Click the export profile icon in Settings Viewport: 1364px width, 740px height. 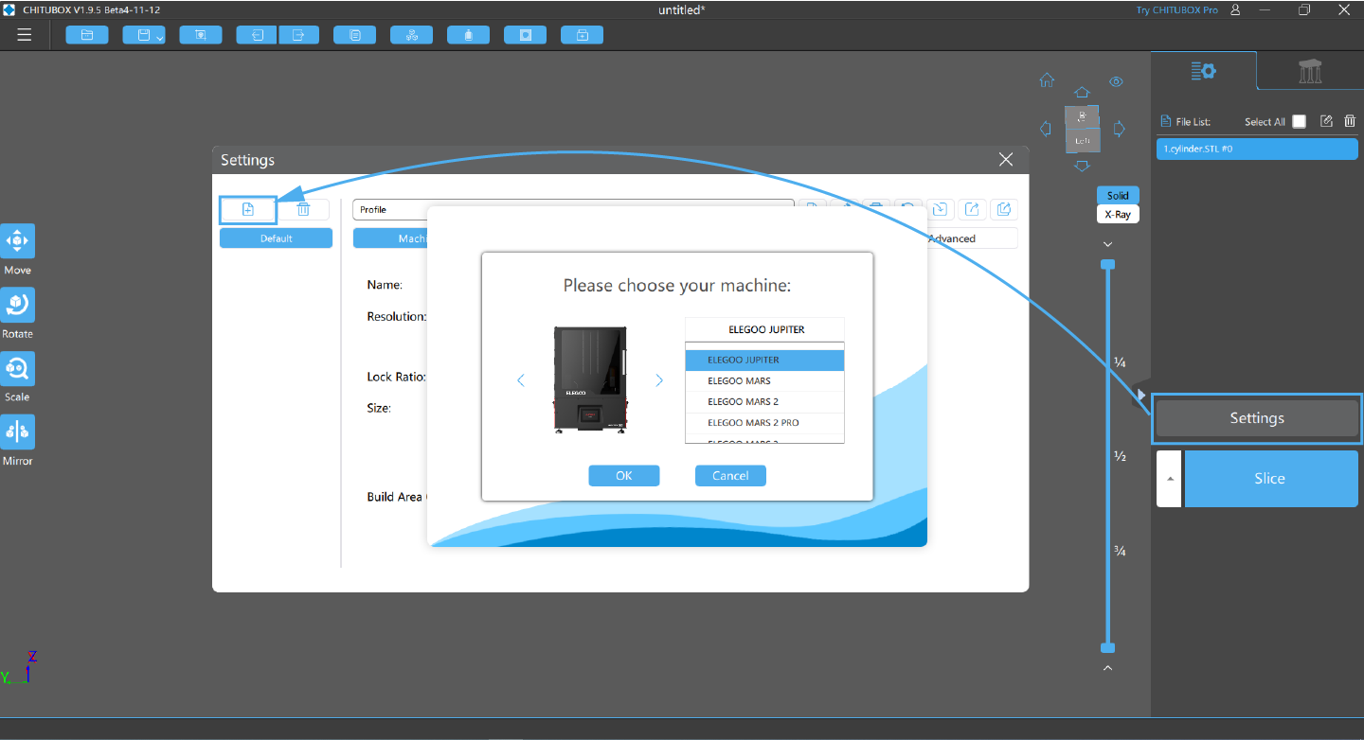pyautogui.click(x=972, y=209)
